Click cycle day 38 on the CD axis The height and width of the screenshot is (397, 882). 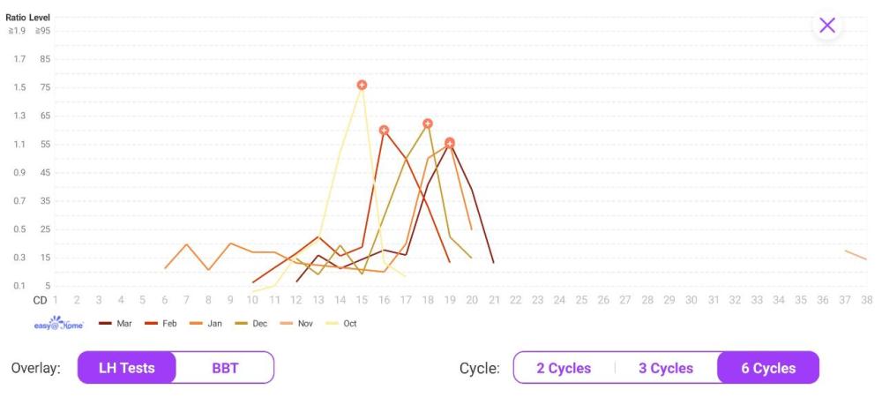pos(867,300)
